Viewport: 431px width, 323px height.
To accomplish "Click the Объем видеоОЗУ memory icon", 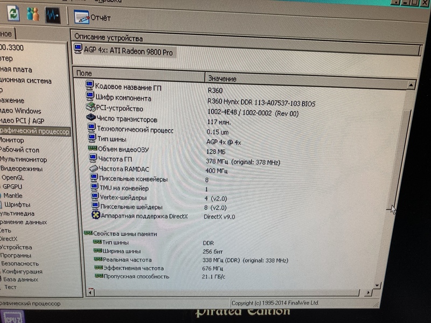I will (x=93, y=149).
